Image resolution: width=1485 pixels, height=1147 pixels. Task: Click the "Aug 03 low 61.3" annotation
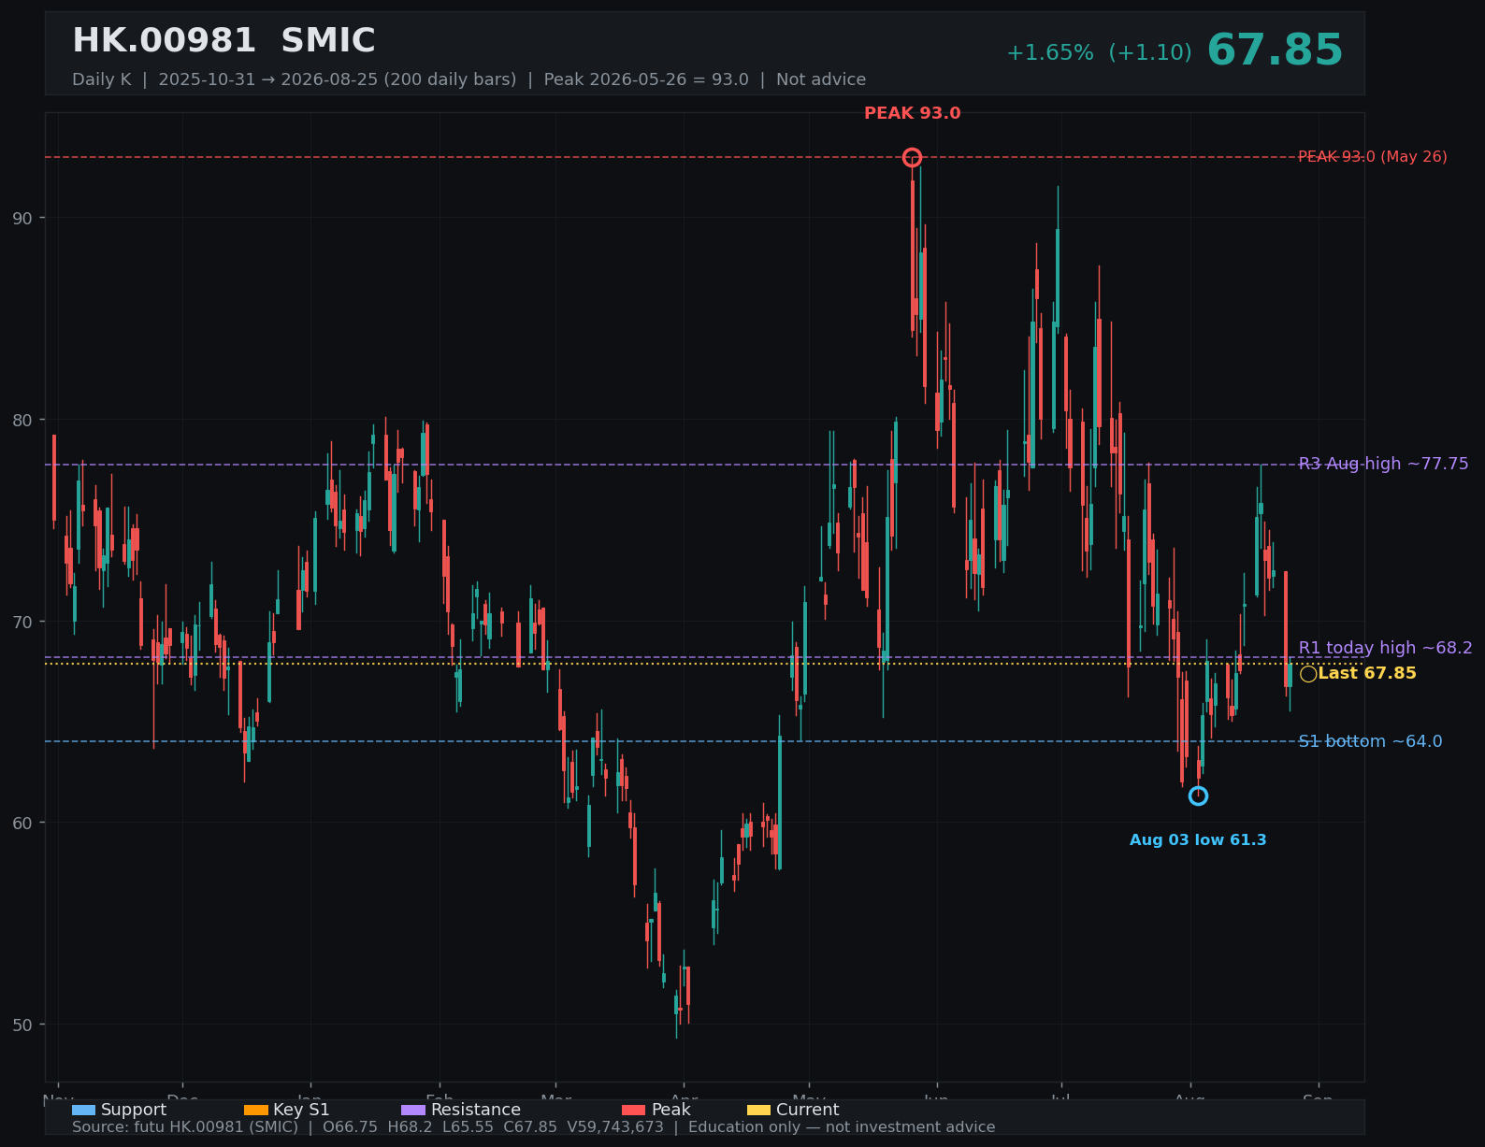pos(1198,840)
